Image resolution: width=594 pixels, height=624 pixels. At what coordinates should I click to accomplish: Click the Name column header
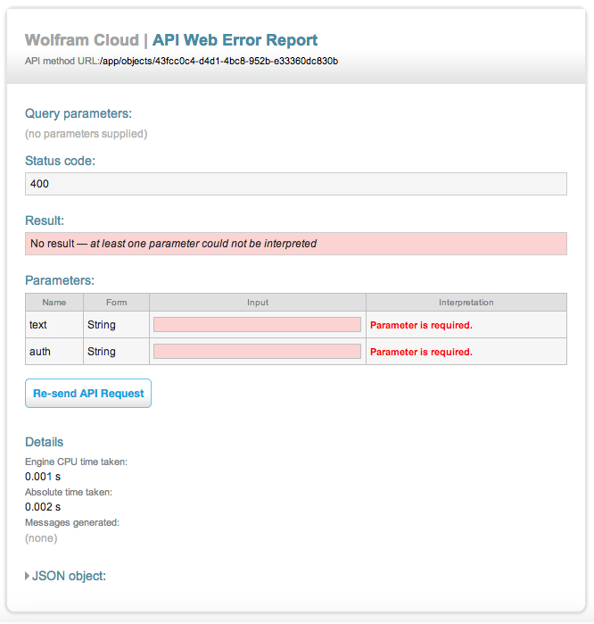(x=54, y=303)
